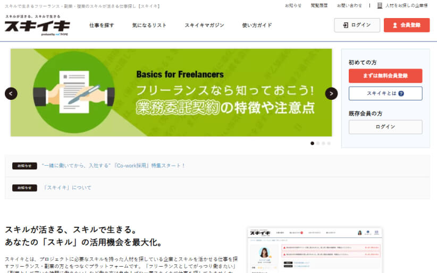The width and height of the screenshot is (437, 273).
Task: Open the 「スキイキ」について news link
Action: coord(67,187)
